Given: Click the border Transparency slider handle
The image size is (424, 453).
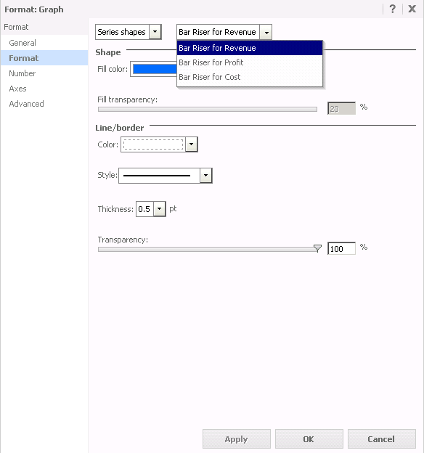Looking at the screenshot, I should 317,248.
